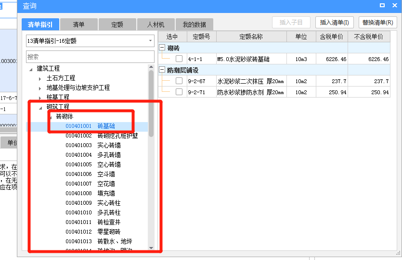This screenshot has height=260, width=402.
Task: Select 010401013 砖散水、地坪 item
Action: 99,241
